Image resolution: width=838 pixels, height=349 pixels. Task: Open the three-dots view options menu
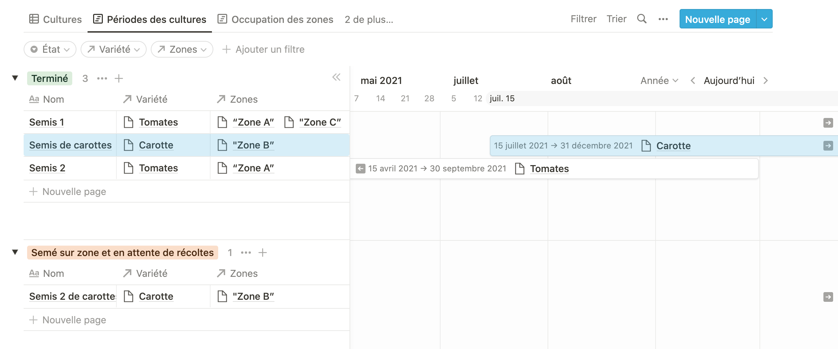point(663,19)
